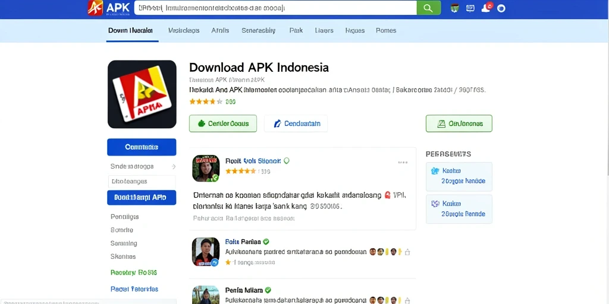Open the Samining sidebar item
Viewport: 609px width, 304px height.
[x=124, y=243]
